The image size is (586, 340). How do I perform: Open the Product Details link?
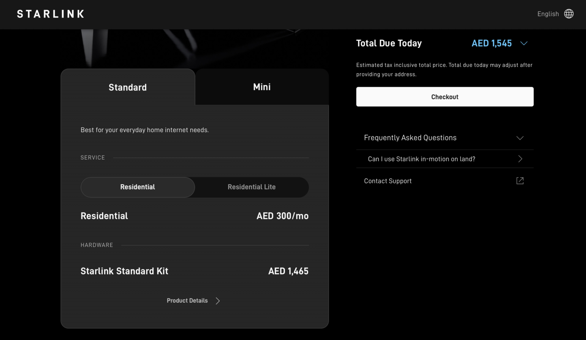187,301
